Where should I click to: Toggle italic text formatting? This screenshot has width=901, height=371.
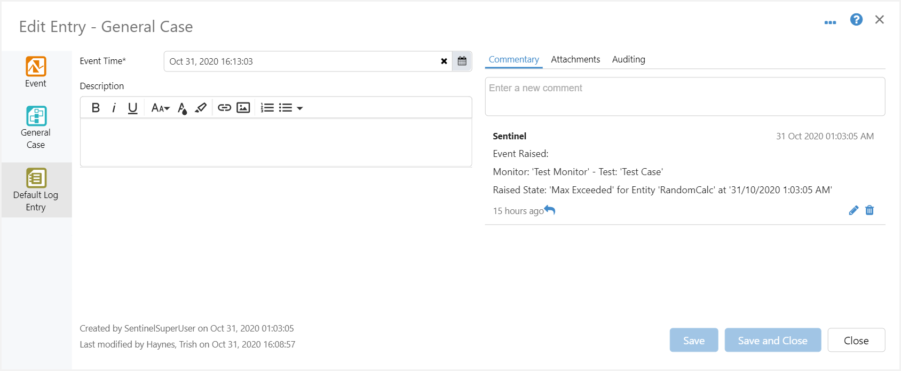coord(114,108)
